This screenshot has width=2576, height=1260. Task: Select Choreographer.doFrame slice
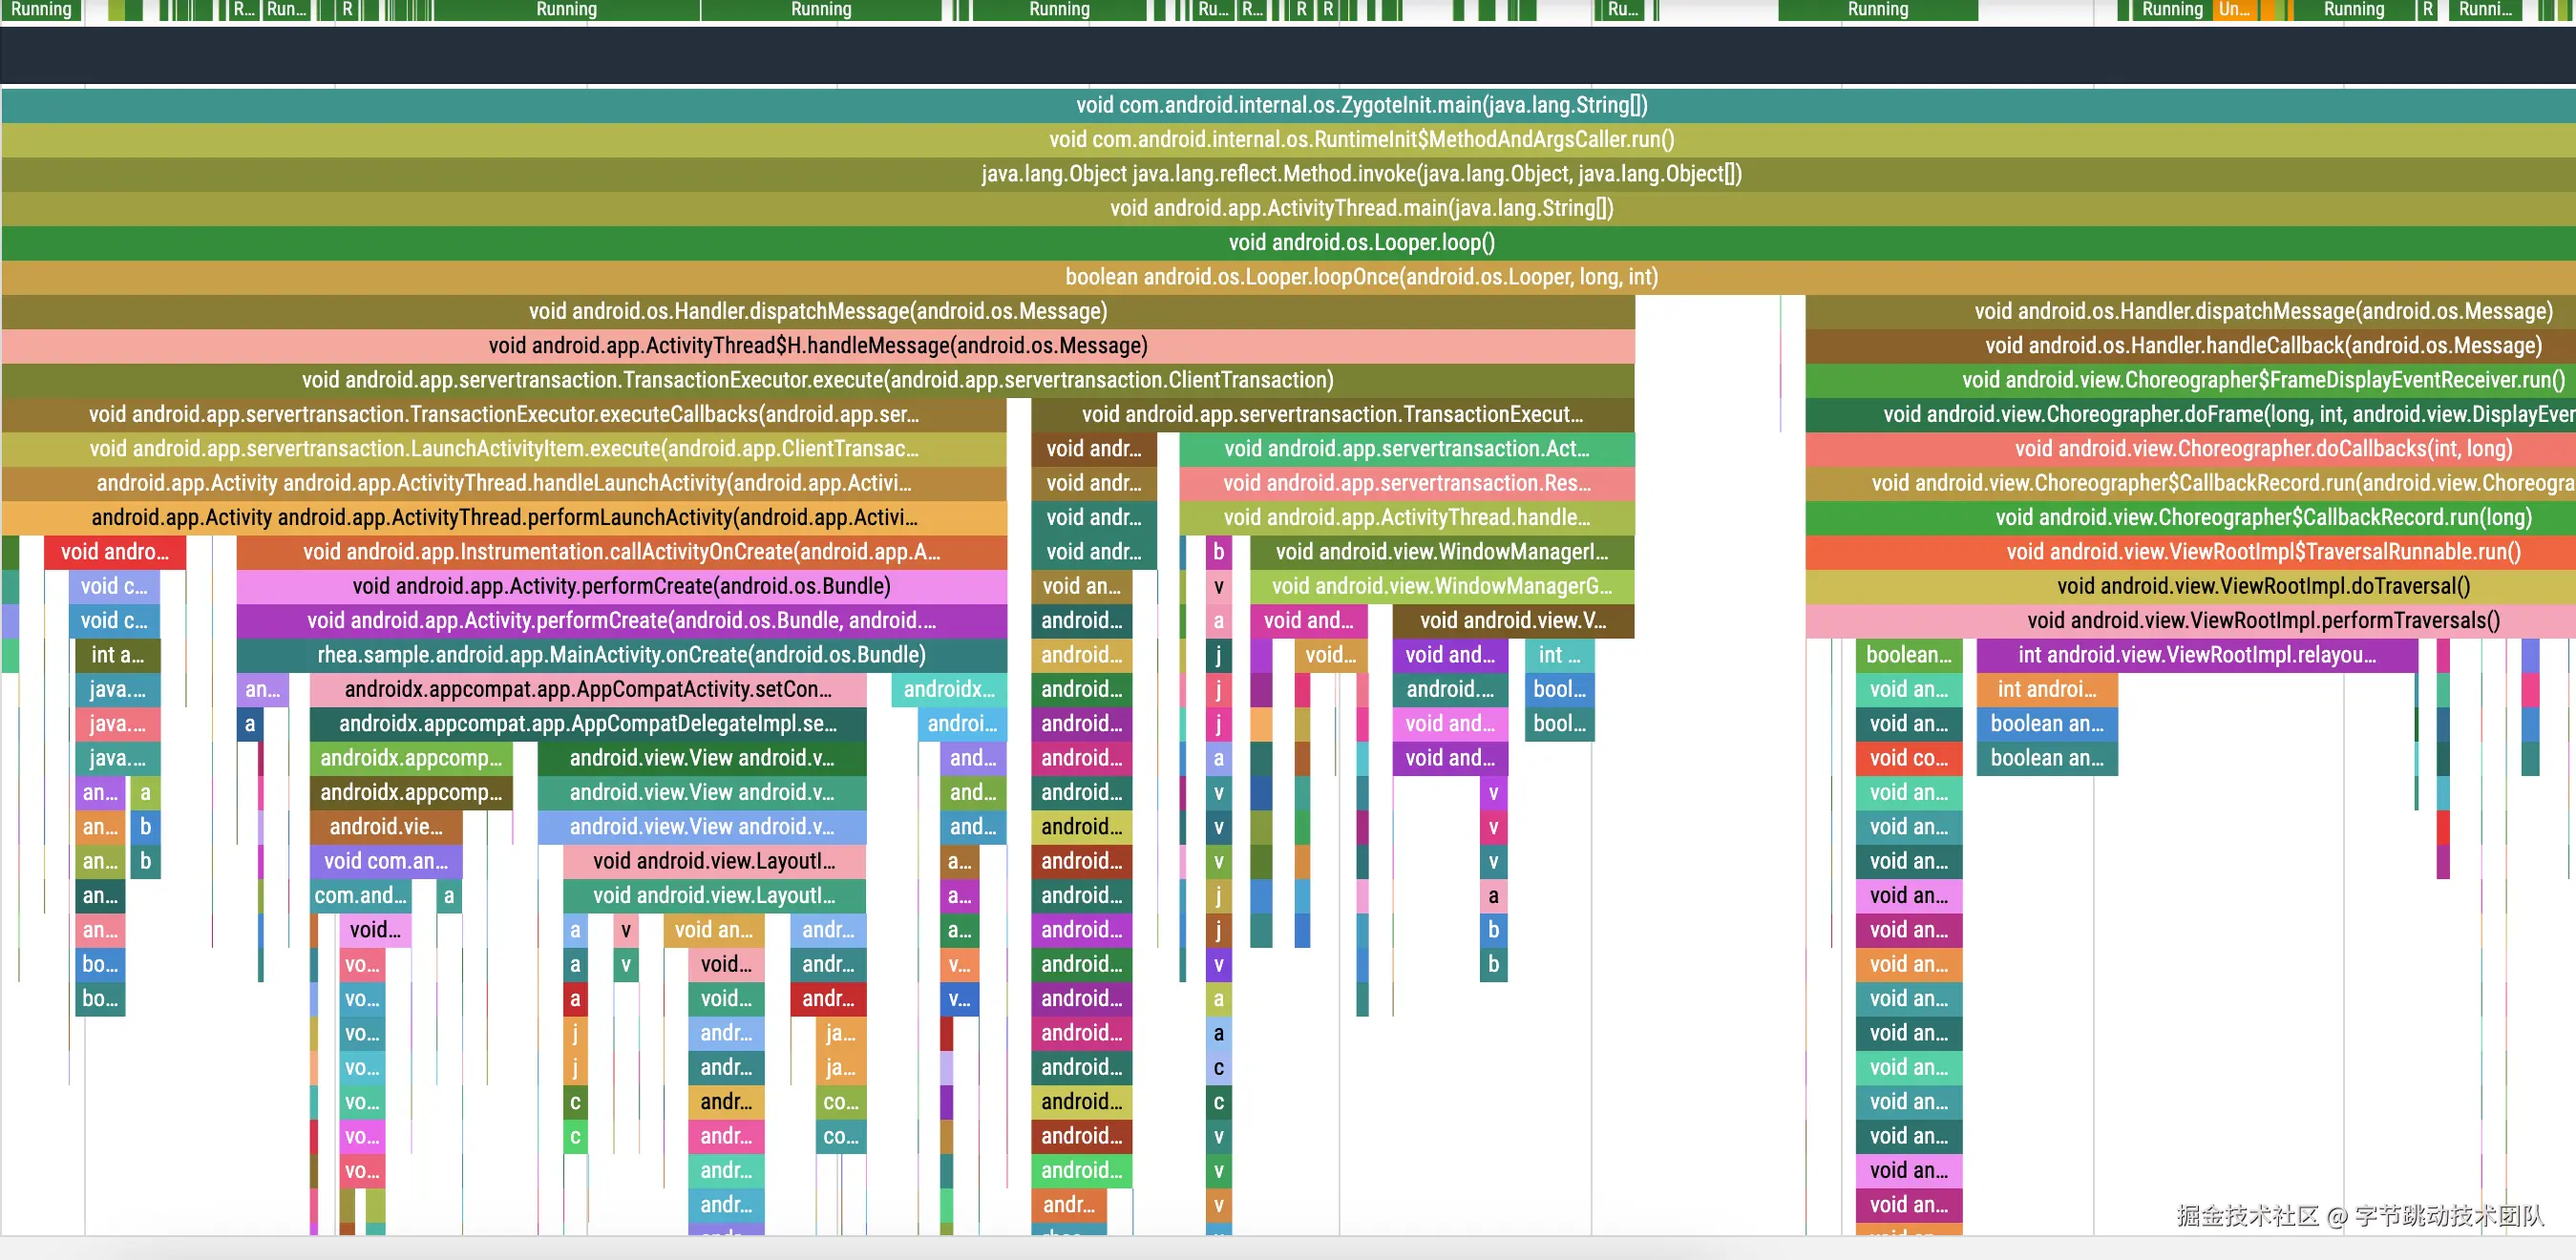[x=2190, y=415]
